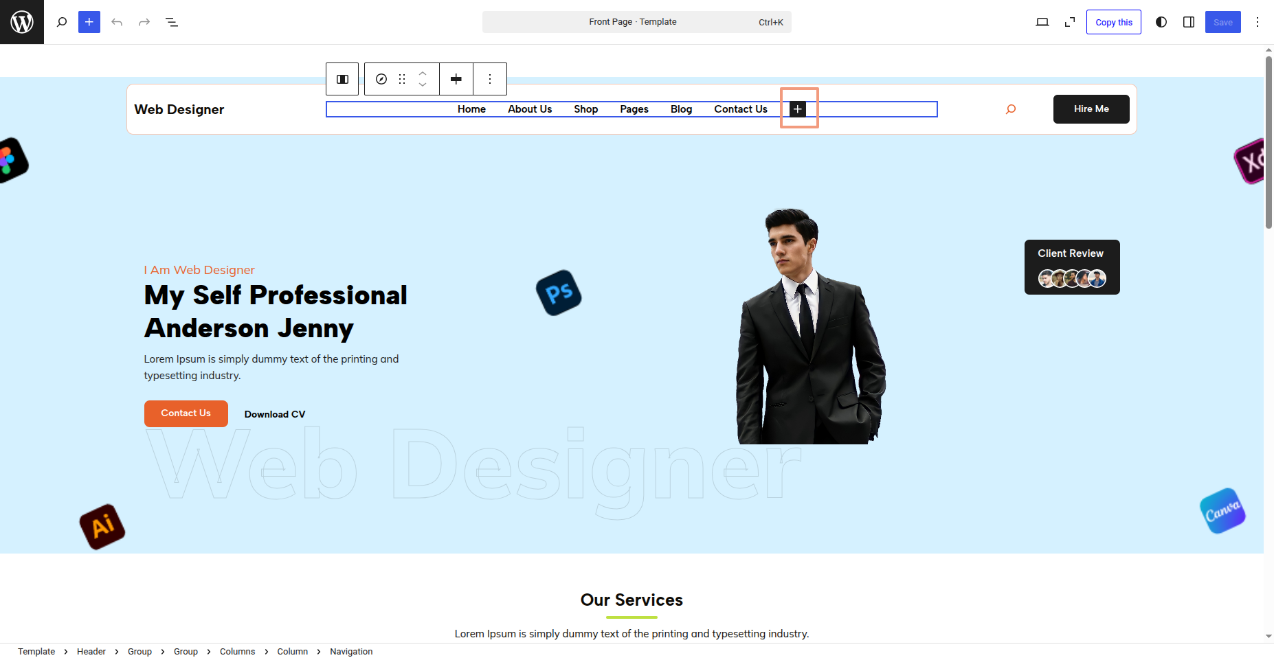Click Columns in the breadcrumb trail
1274x660 pixels.
click(237, 652)
